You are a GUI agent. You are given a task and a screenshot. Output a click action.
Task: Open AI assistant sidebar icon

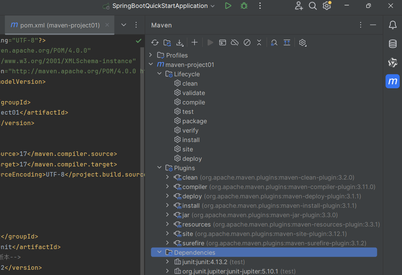tap(393, 62)
